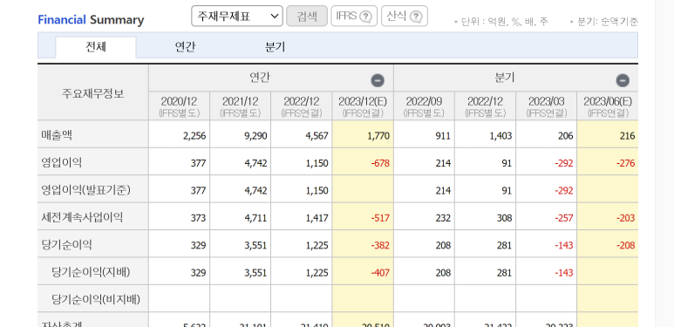This screenshot has width=674, height=327.
Task: Open the IFRS help button
Action: point(354,17)
